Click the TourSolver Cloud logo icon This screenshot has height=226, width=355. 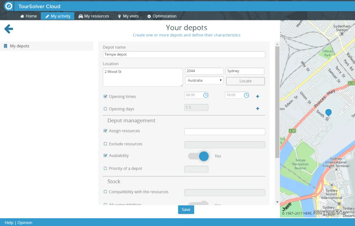click(x=9, y=6)
